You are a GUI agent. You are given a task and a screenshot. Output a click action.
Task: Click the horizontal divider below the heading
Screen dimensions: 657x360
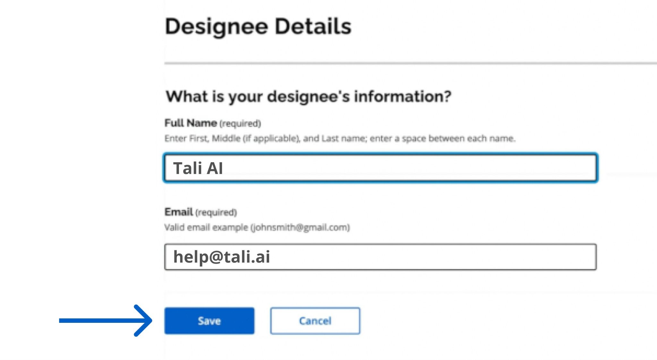(x=410, y=63)
